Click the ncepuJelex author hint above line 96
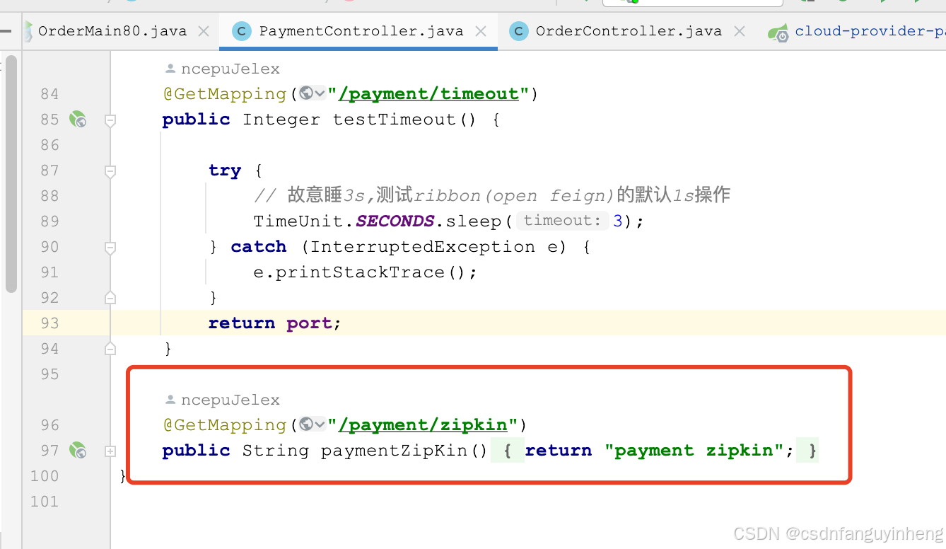 click(x=222, y=400)
